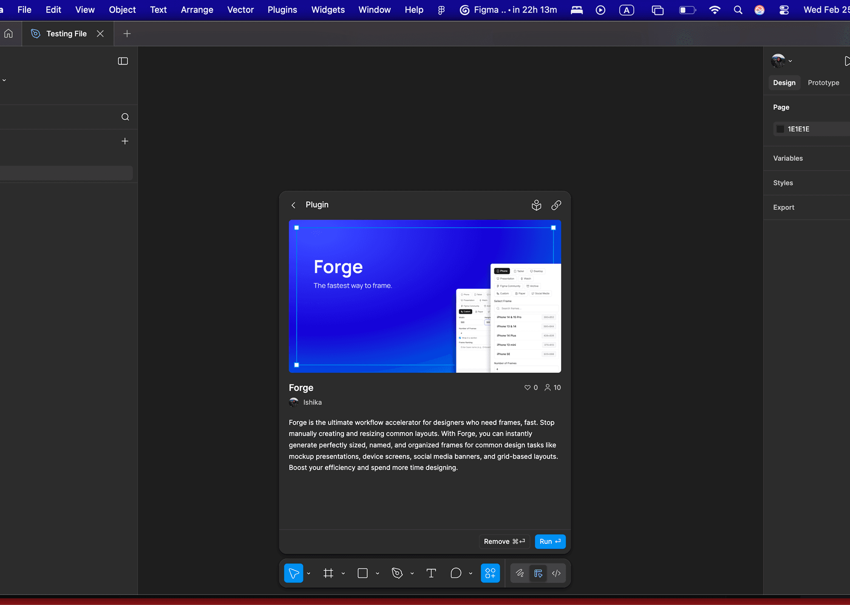The width and height of the screenshot is (850, 605).
Task: Click the users count icon
Action: (547, 387)
